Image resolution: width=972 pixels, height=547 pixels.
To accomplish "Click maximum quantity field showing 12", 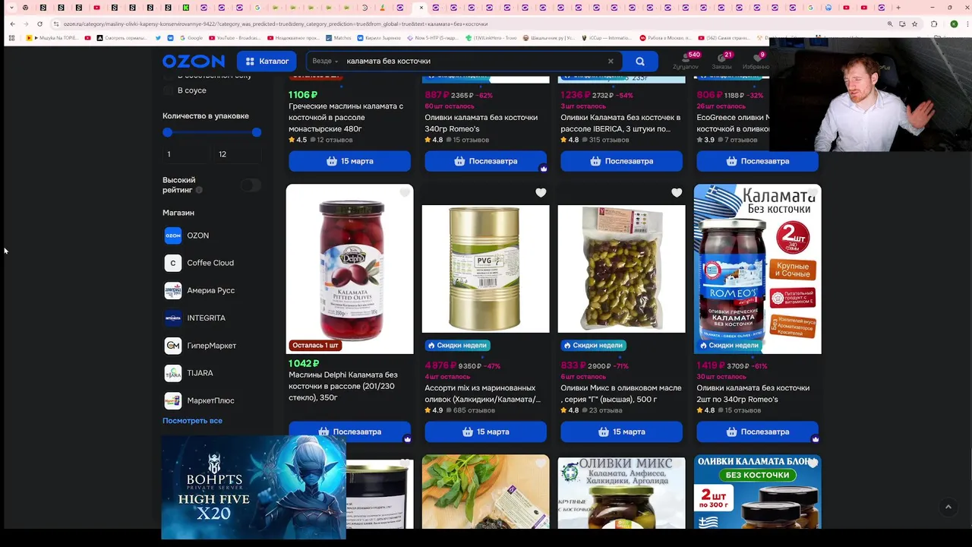I will [x=238, y=154].
